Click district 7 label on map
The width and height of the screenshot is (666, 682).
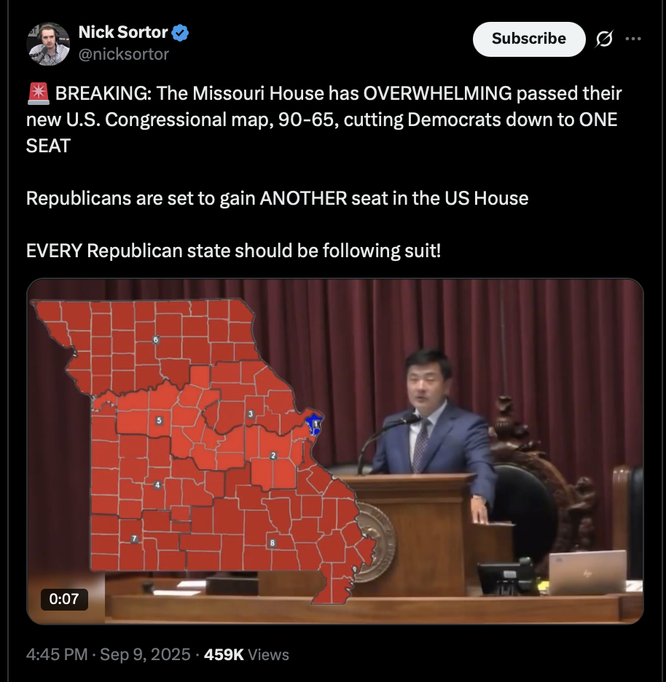(134, 539)
